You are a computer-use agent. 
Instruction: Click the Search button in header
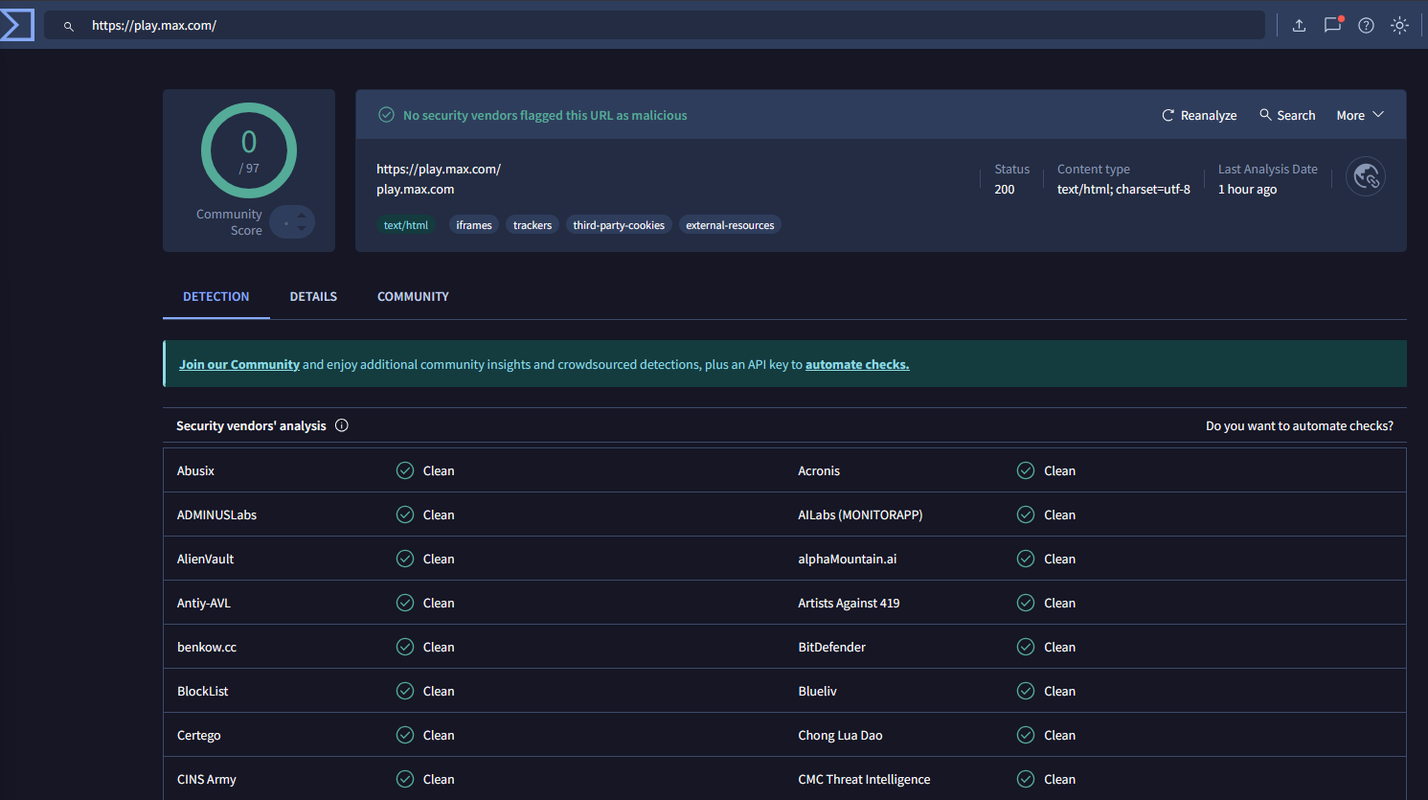1287,115
